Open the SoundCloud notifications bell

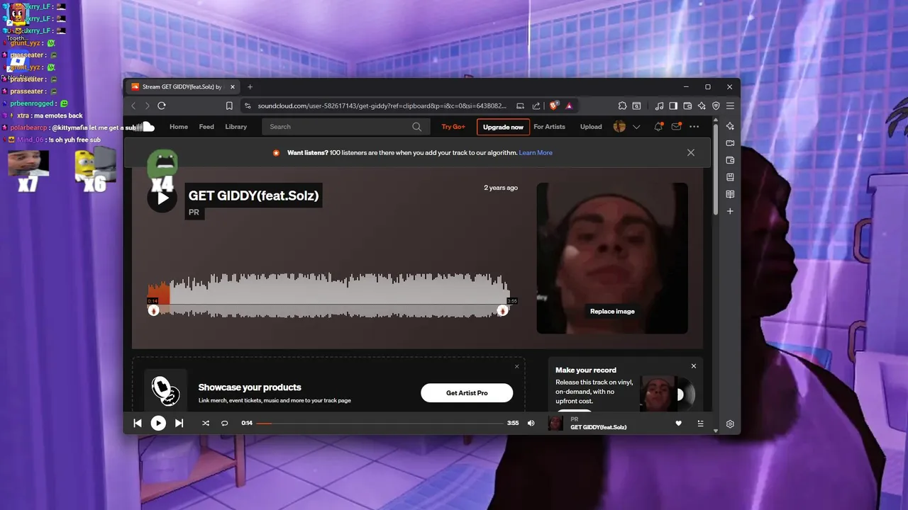(658, 127)
